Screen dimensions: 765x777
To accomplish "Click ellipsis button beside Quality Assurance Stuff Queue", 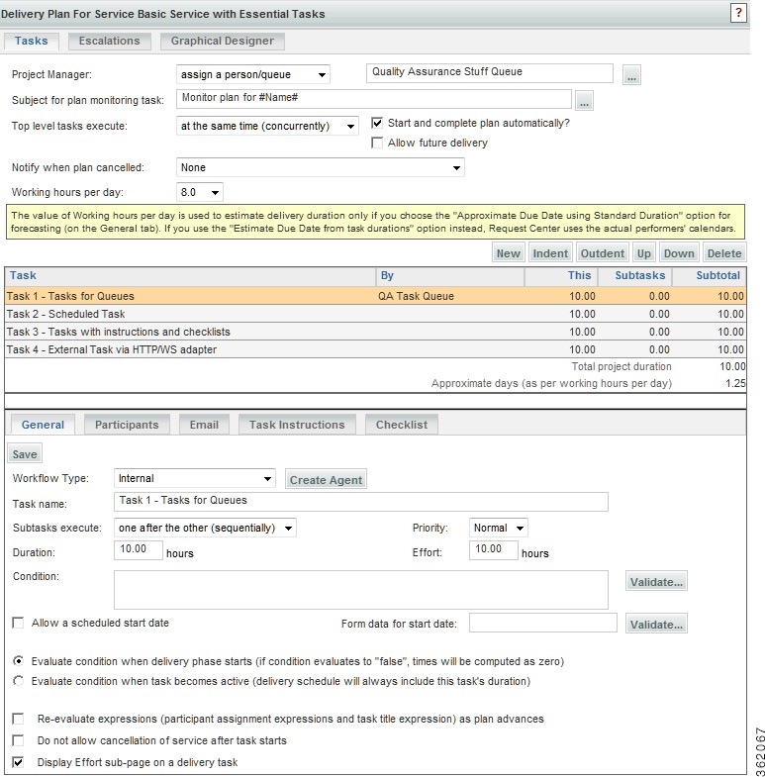I will point(631,75).
